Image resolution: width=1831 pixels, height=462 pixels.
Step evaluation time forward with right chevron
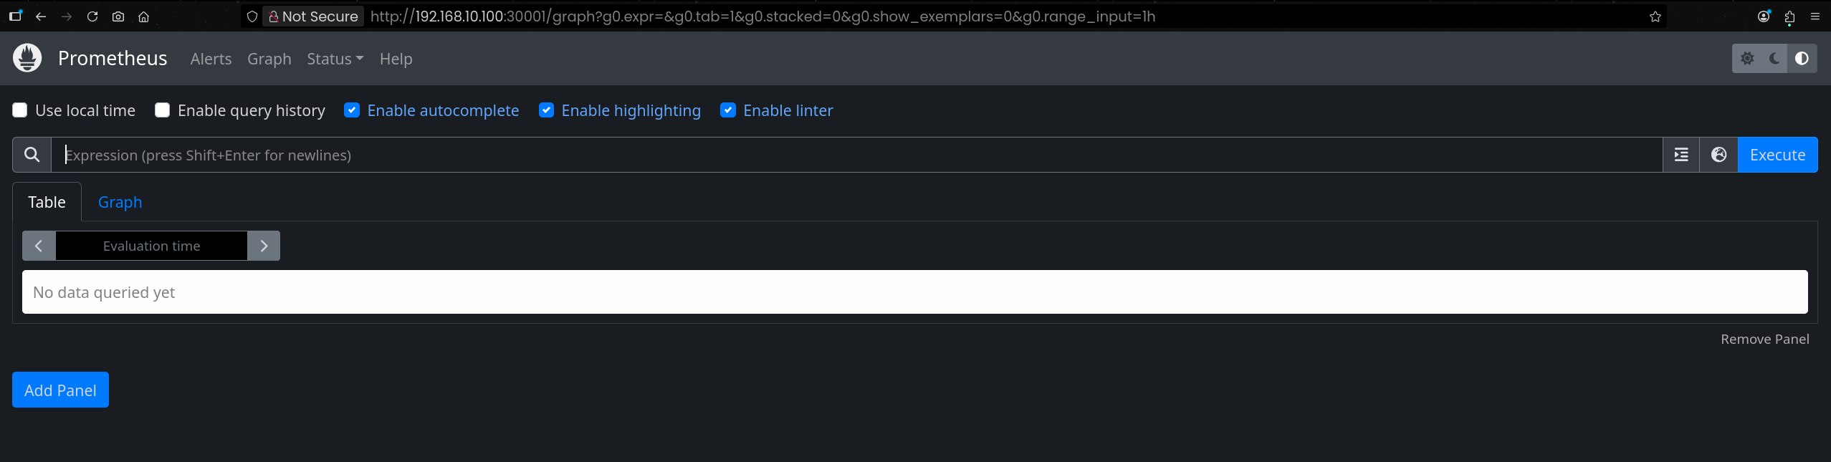(264, 246)
